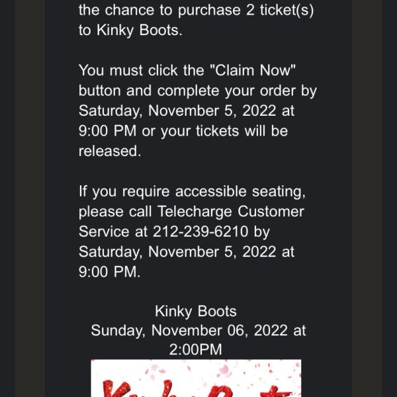Click the "If you require accessible seating," line
The height and width of the screenshot is (397, 397).
tap(192, 191)
